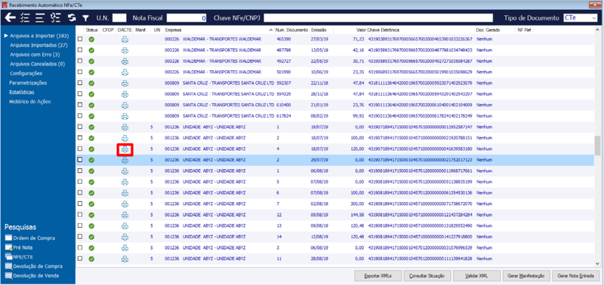
Task: Click the Ordem de Compra search icon
Action: (x=8, y=238)
